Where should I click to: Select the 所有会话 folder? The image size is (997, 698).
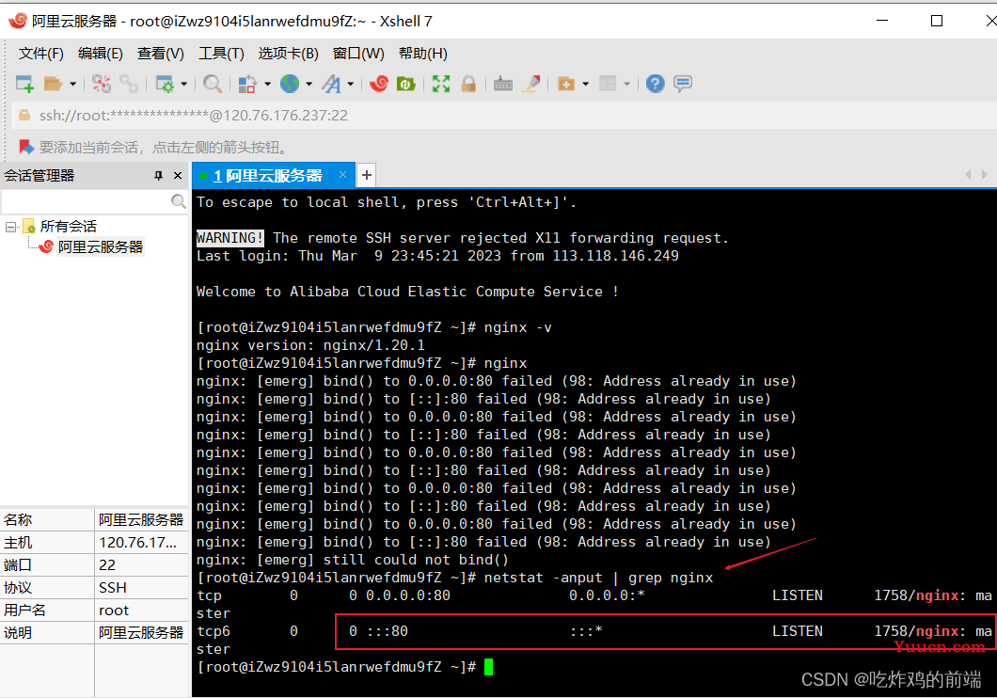68,227
